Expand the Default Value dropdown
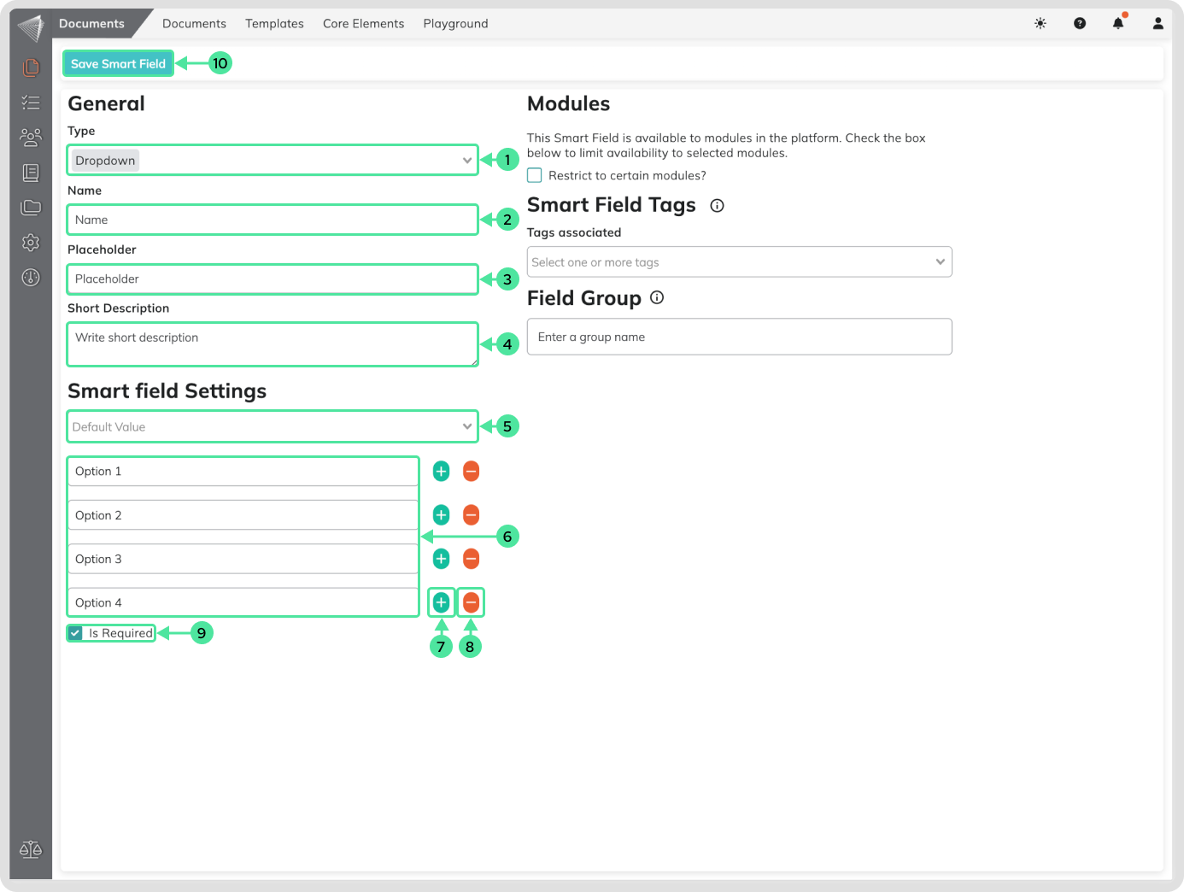 point(272,426)
